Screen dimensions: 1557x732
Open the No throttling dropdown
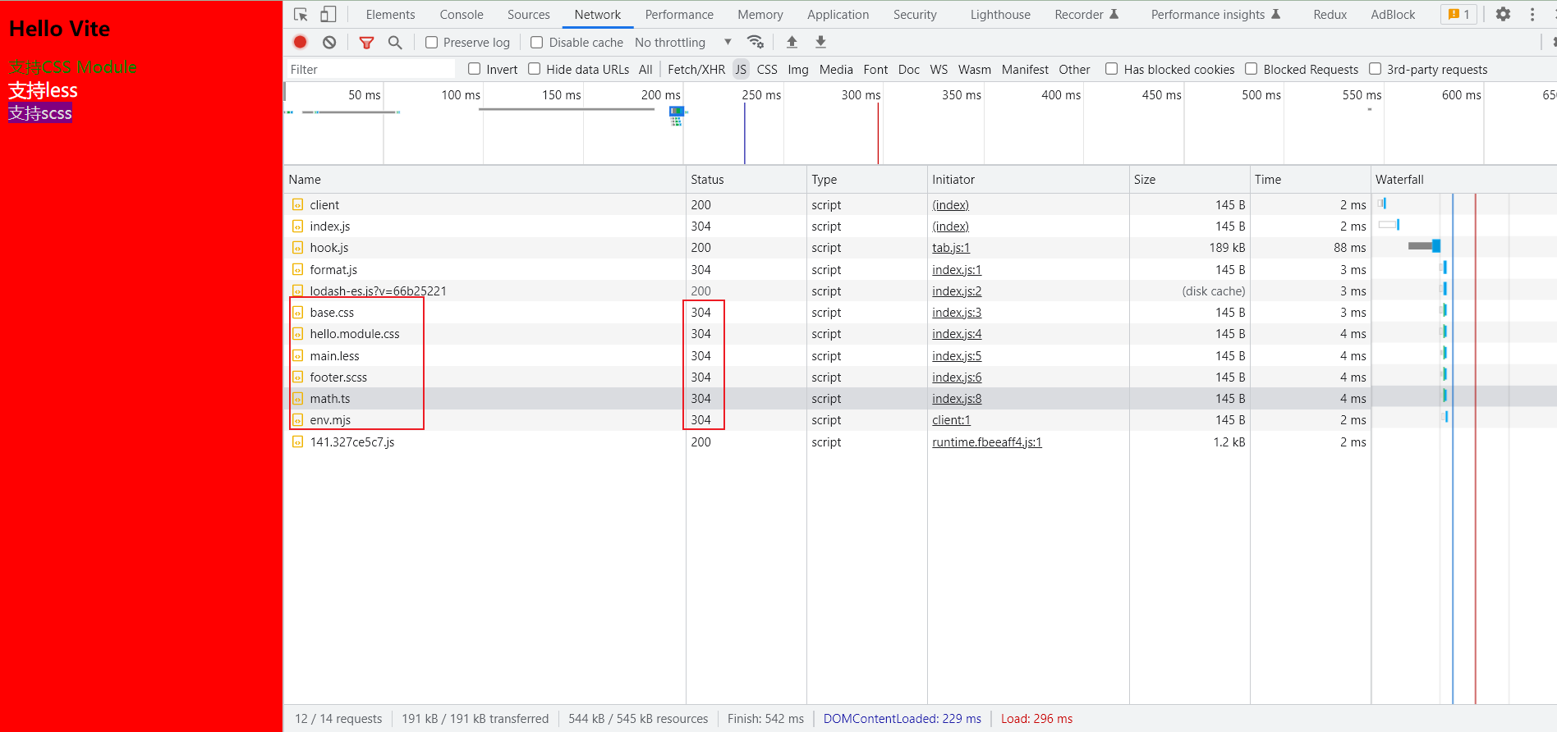click(683, 43)
